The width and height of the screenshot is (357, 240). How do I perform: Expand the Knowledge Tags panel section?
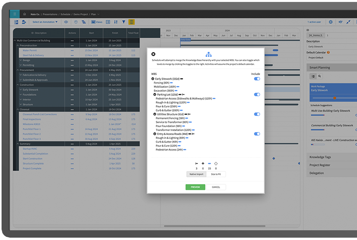pyautogui.click(x=320, y=157)
